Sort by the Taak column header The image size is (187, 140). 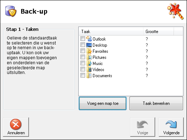click(111, 32)
